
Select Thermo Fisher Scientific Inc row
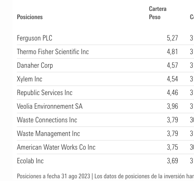[53, 52]
